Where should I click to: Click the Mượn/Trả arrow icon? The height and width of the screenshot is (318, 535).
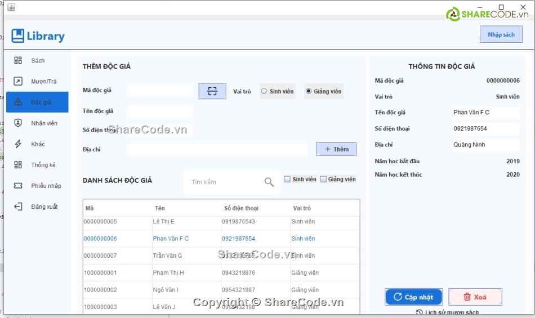coord(18,81)
